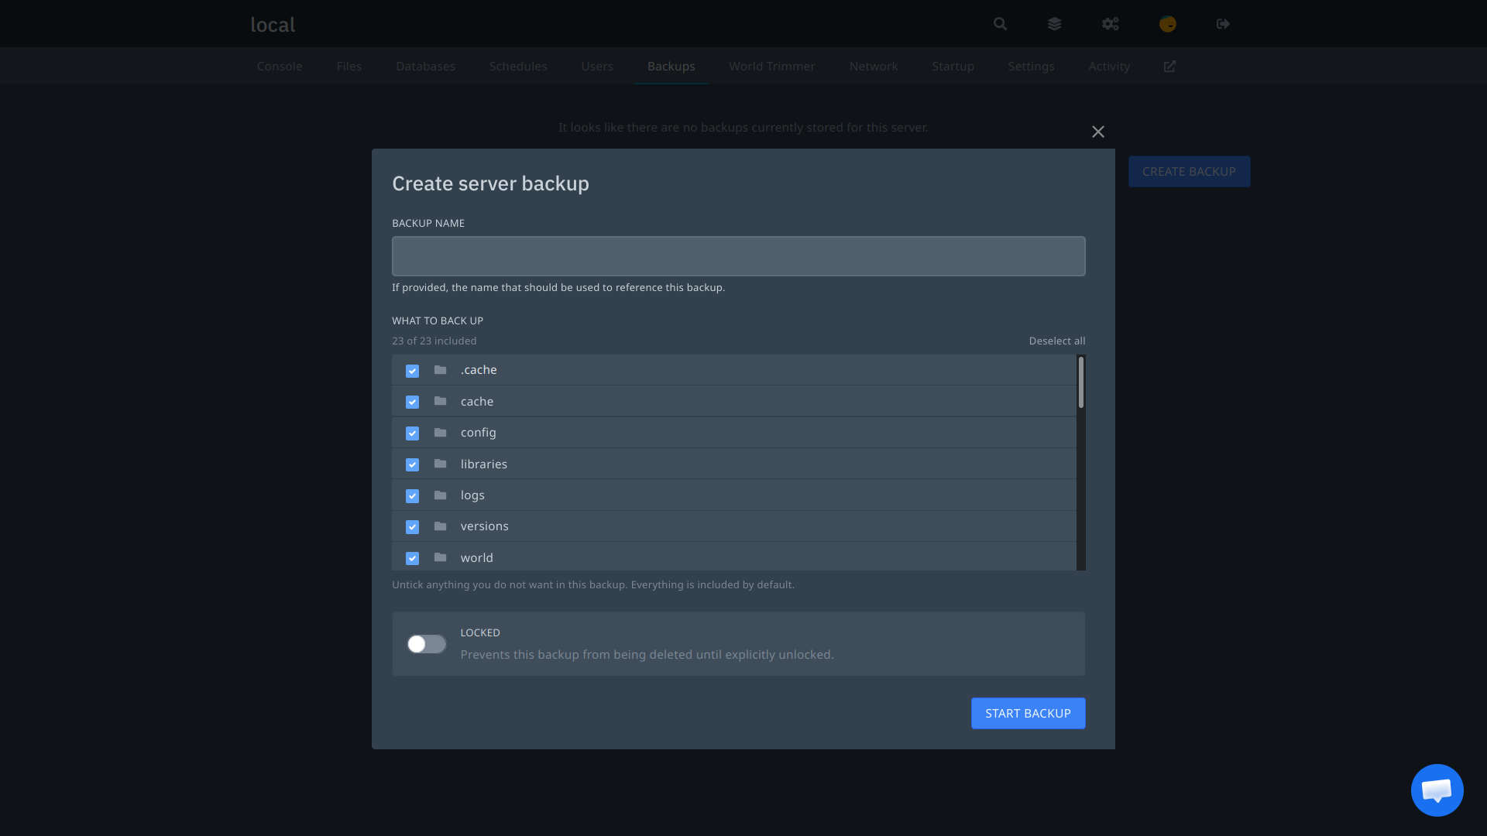Uncheck the logs folder checkbox

pos(412,496)
